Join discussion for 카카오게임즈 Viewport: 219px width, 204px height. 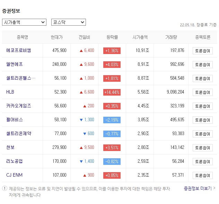click(203, 106)
